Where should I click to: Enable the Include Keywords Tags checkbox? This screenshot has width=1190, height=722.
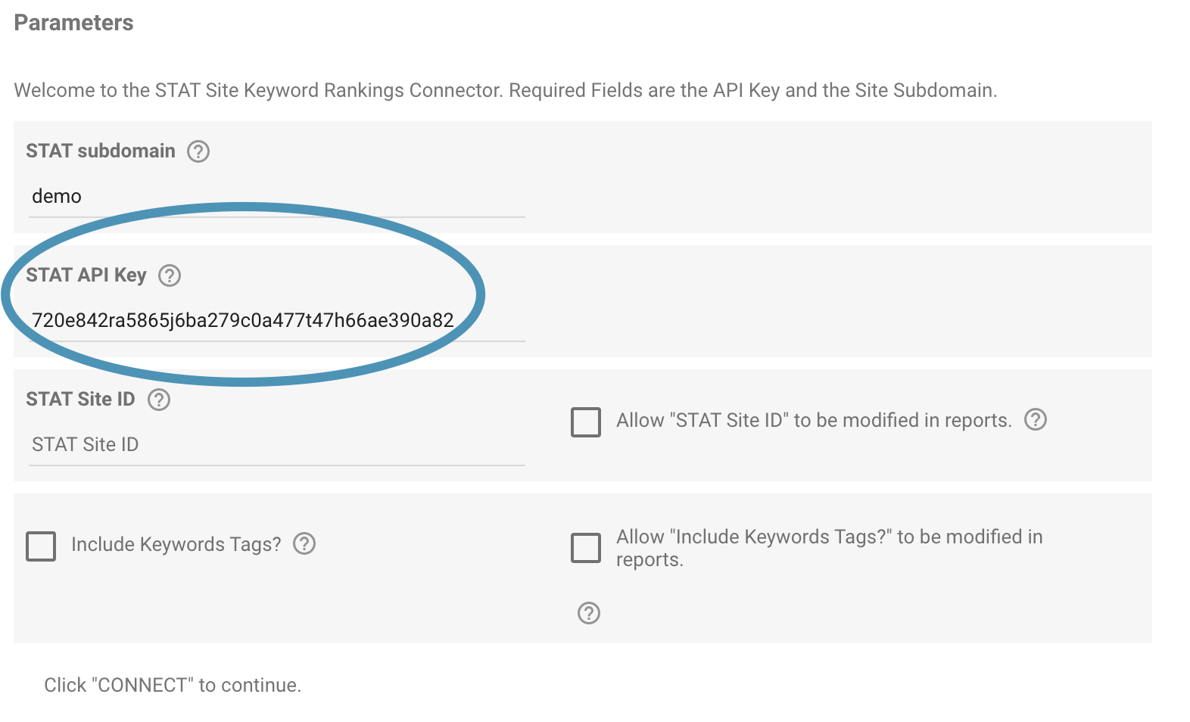40,546
